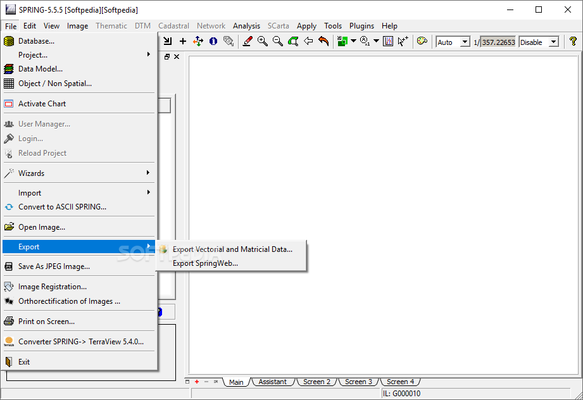The image size is (583, 400).
Task: Choose Object / Non Spatial entry
Action: tap(78, 84)
